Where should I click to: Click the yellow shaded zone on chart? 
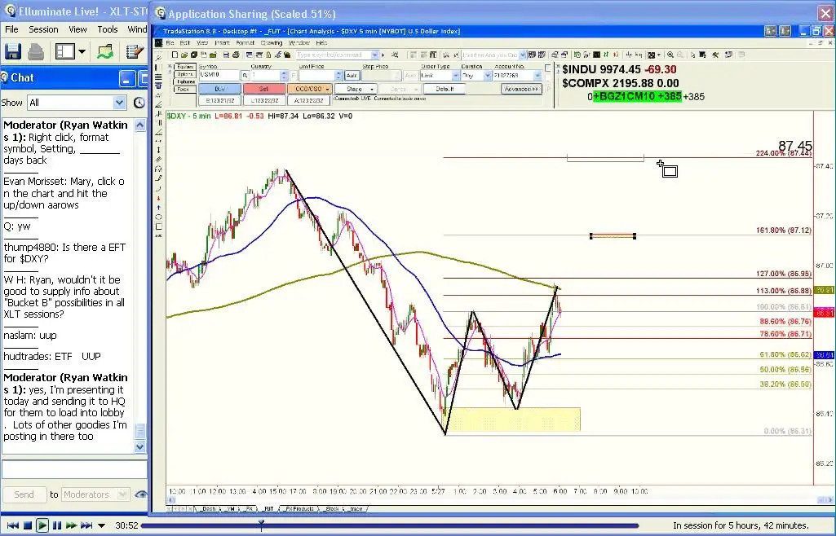513,420
